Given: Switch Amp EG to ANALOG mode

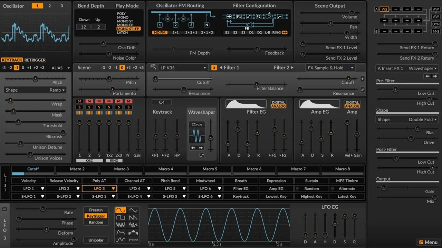Looking at the screenshot, I should (x=353, y=106).
